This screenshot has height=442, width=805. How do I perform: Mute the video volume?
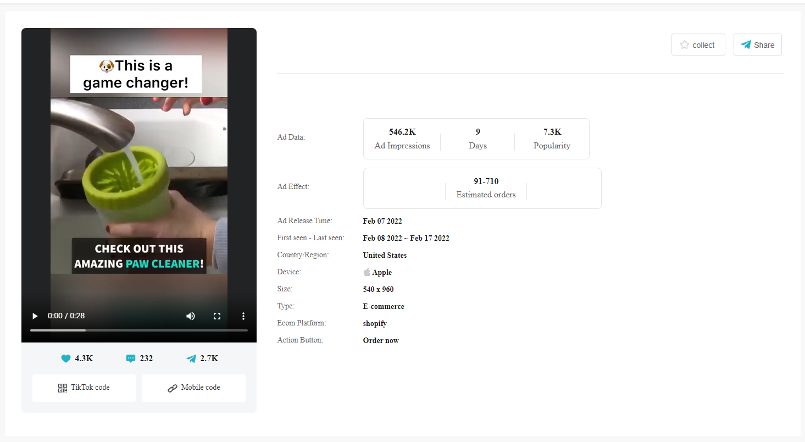(191, 316)
